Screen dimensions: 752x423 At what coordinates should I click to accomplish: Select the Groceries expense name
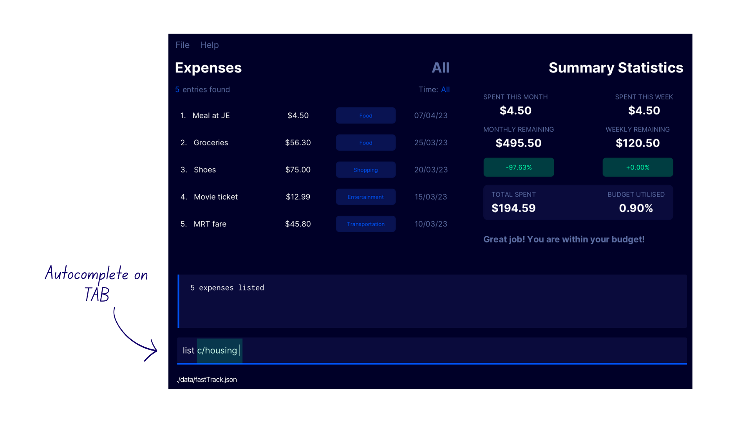pyautogui.click(x=211, y=143)
